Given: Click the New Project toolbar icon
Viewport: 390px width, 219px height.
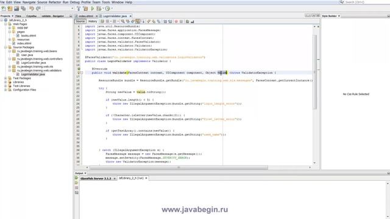Looking at the screenshot, I should (10, 9).
